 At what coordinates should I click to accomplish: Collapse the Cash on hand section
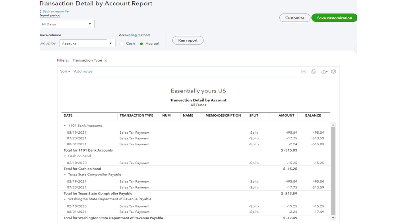click(65, 156)
